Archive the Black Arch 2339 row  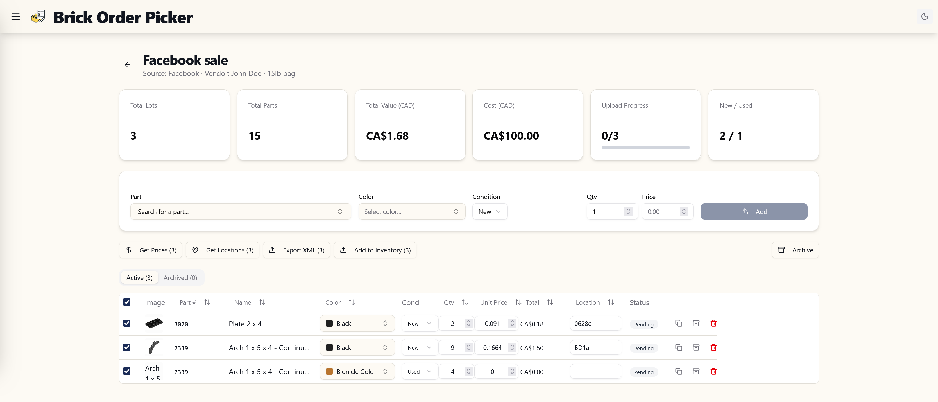[x=696, y=347]
